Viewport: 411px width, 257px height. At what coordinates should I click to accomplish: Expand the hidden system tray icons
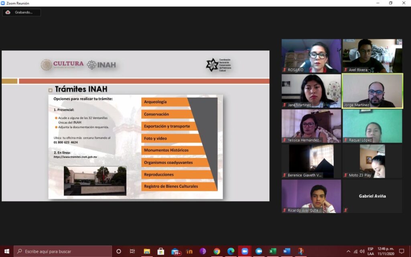[348, 251]
